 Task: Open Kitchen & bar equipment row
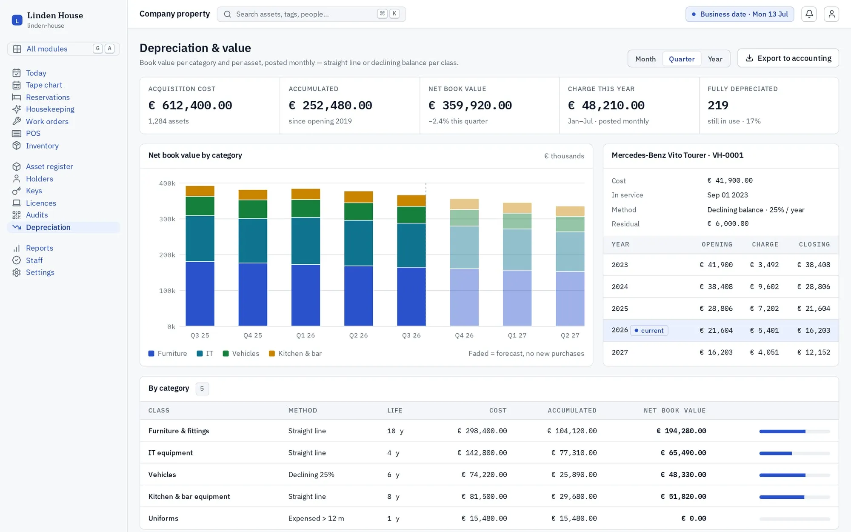pos(489,496)
